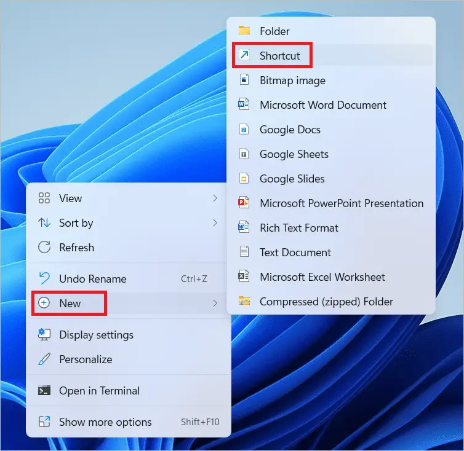Choose Open in Terminal
This screenshot has width=464, height=451.
tap(129, 390)
